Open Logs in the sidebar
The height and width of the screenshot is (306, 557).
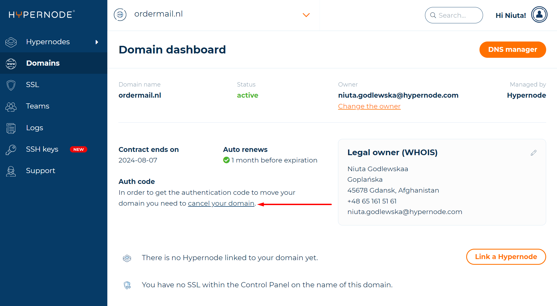[x=54, y=128]
